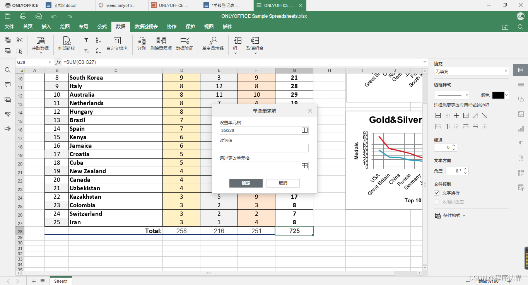528x285 pixels.
Task: Apply diagonal up border style
Action: [x=475, y=116]
